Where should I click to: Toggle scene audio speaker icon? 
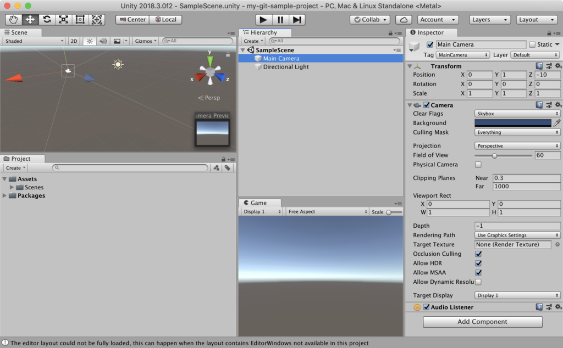103,41
